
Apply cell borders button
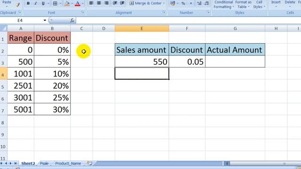click(x=55, y=3)
